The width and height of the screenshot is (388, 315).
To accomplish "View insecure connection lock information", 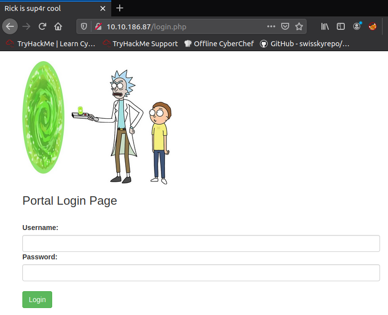I will point(98,26).
